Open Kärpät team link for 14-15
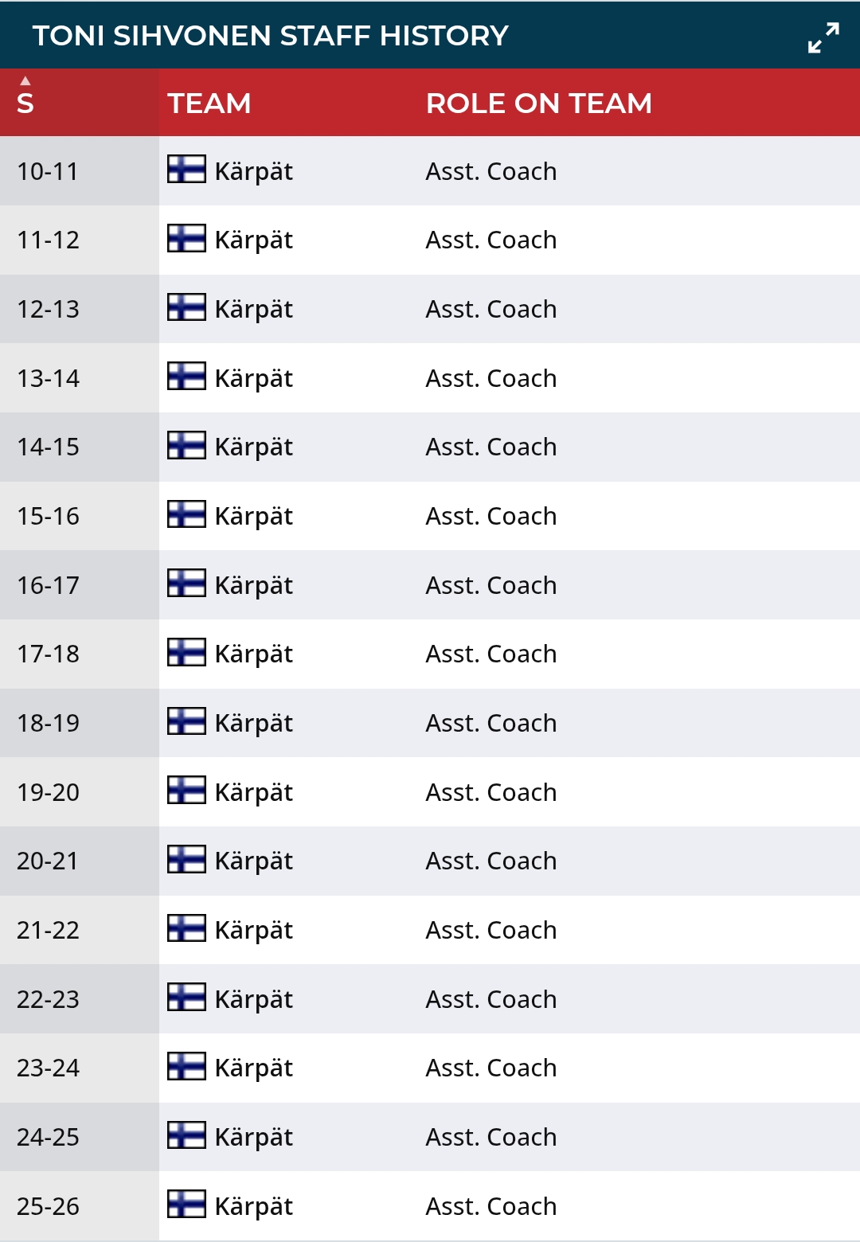 point(253,447)
